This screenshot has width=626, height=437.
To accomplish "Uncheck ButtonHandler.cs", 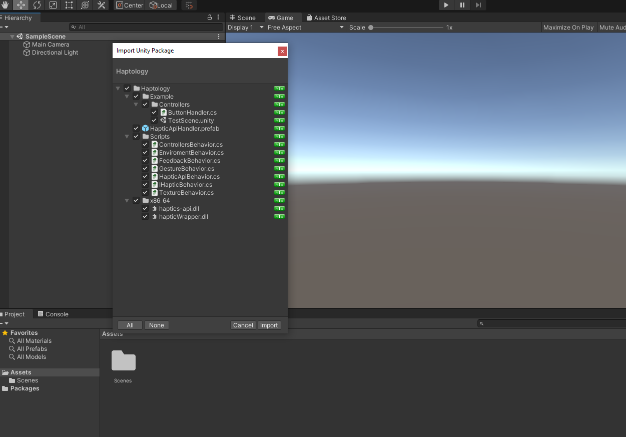I will pyautogui.click(x=154, y=113).
